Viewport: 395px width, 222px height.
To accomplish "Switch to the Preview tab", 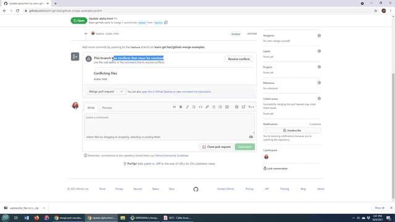I will tap(107, 108).
